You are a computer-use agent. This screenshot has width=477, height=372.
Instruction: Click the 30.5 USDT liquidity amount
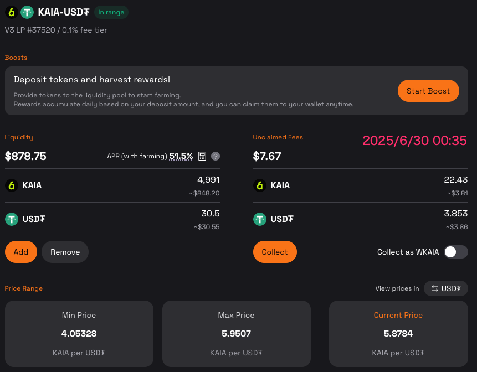(x=210, y=214)
